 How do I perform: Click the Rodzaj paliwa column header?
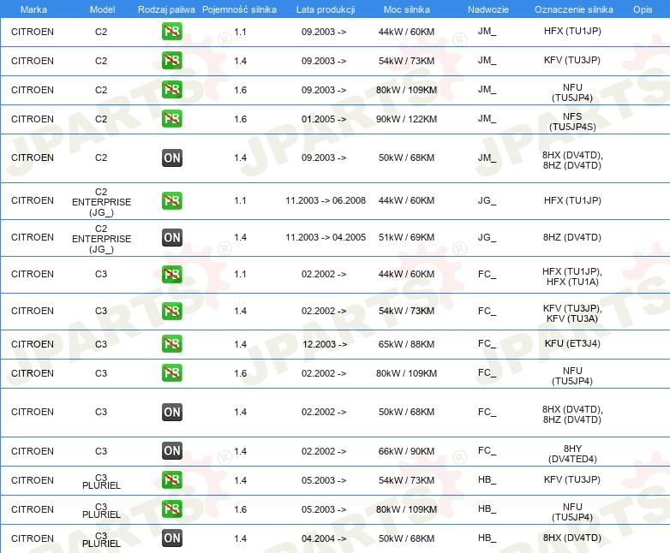click(166, 9)
